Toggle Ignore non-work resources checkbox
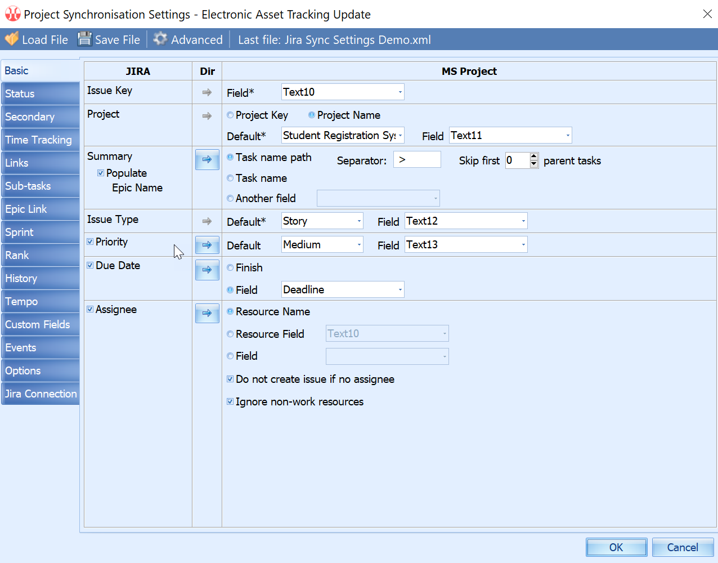This screenshot has height=563, width=718. point(230,401)
